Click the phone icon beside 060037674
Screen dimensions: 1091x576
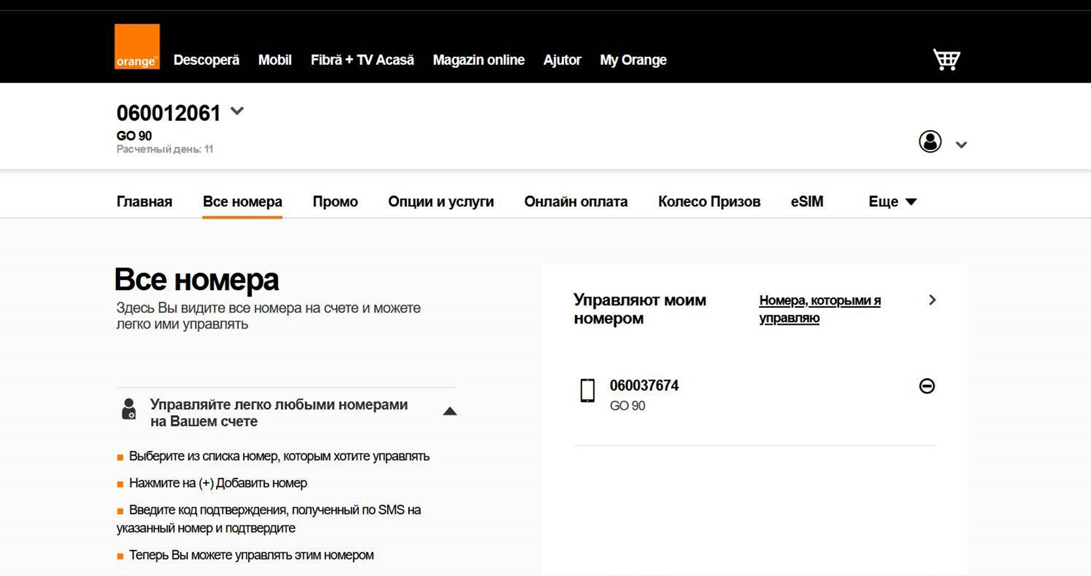tap(587, 390)
